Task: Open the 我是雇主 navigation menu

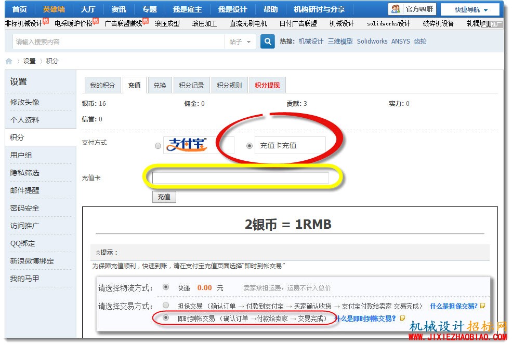Action: click(187, 9)
